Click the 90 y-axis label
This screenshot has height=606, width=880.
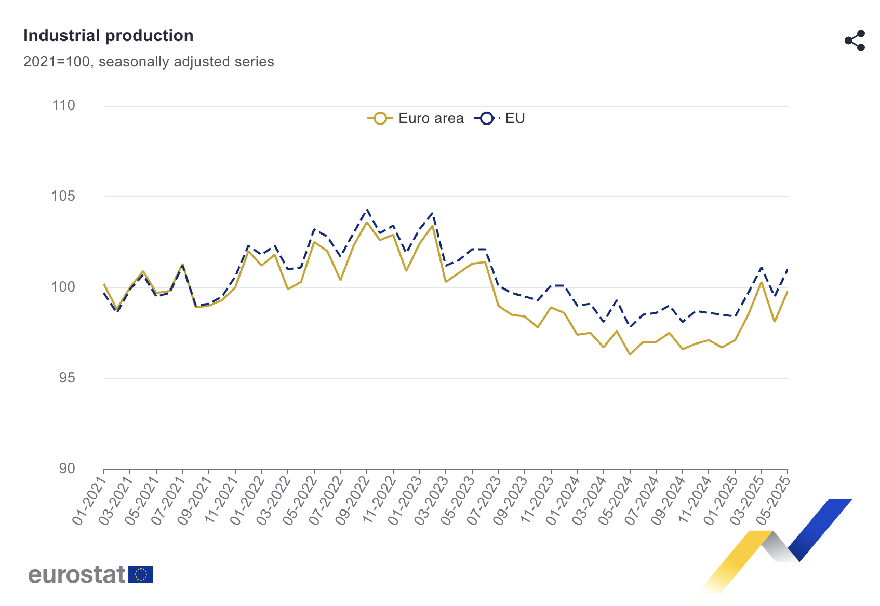[x=66, y=469]
